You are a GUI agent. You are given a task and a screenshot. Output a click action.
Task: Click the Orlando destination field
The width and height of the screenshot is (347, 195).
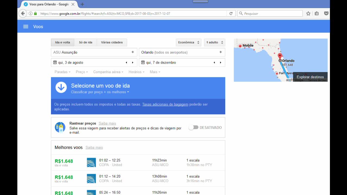tap(182, 52)
